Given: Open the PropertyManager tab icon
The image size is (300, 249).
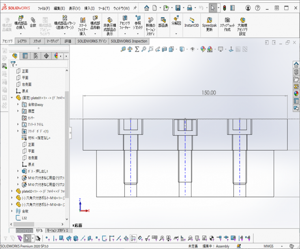Looking at the screenshot, I should [x=25, y=56].
